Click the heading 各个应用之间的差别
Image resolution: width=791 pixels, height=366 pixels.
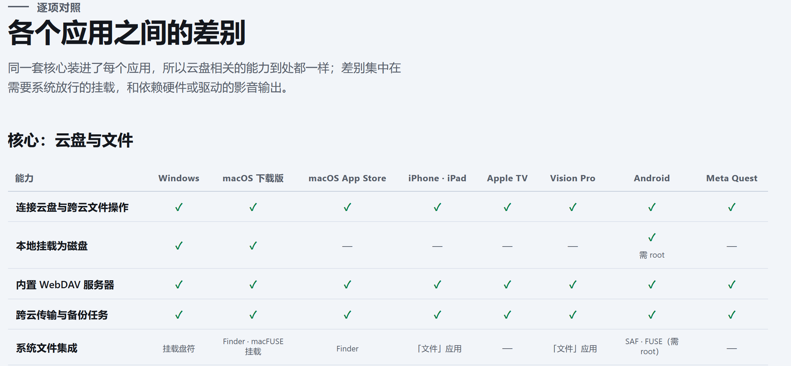tap(127, 33)
